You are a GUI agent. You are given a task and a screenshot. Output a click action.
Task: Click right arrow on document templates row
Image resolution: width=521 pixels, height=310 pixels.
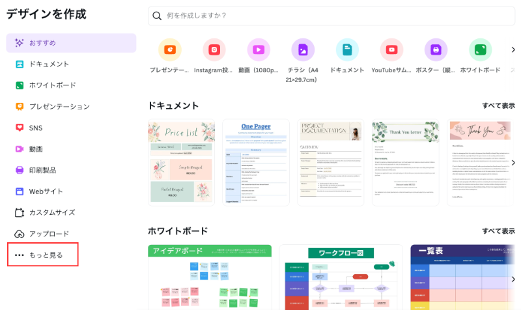coord(513,163)
